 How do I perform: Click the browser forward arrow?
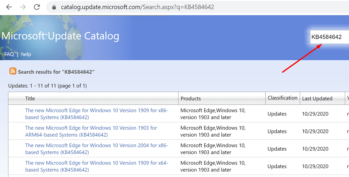pyautogui.click(x=23, y=7)
